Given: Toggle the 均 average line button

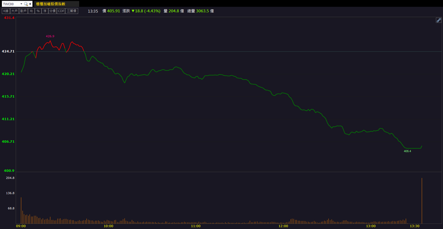Looking at the screenshot, I should 31,11.
